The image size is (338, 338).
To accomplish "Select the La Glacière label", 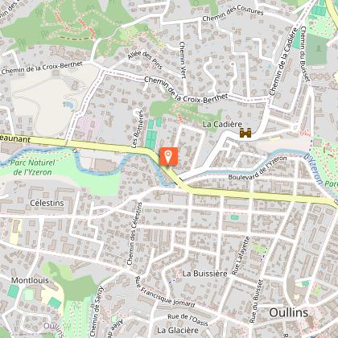I will (178, 330).
